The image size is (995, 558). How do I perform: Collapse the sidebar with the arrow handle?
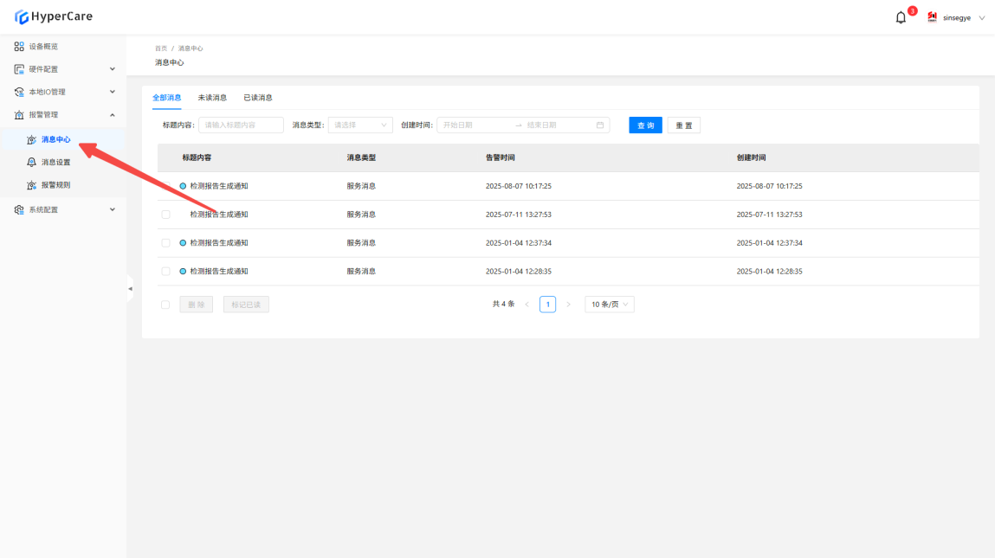click(x=130, y=289)
